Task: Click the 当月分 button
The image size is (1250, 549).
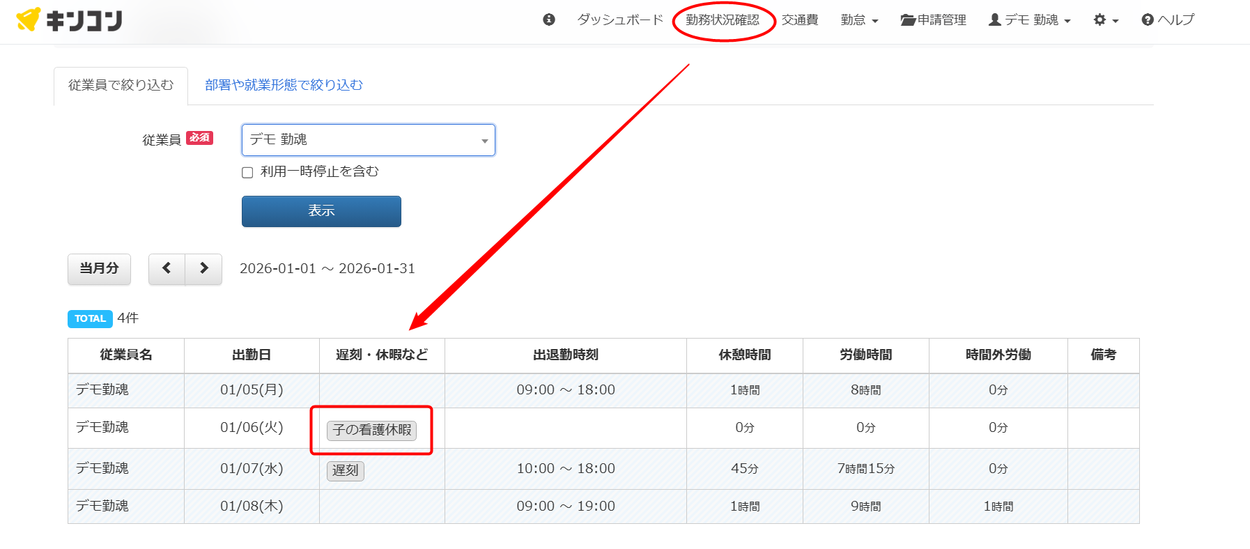Action: (99, 269)
